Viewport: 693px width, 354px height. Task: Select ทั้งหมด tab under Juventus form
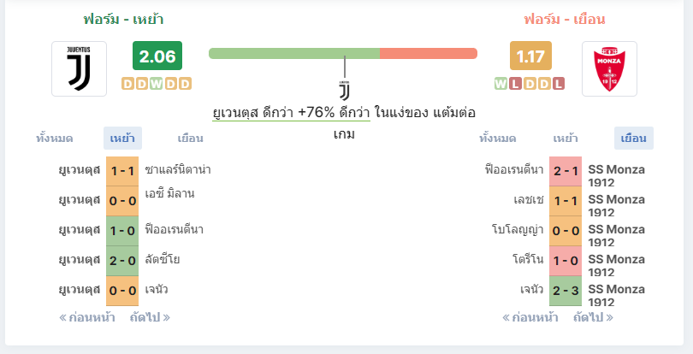55,139
